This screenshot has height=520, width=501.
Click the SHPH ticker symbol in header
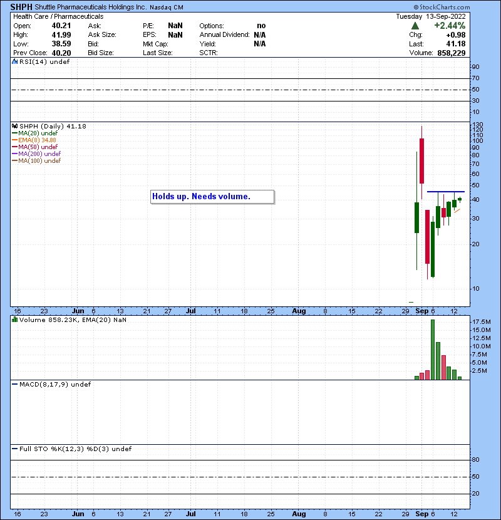tap(21, 7)
